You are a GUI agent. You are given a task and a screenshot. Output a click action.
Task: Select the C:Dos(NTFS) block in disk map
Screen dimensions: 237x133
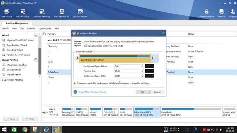[110, 112]
